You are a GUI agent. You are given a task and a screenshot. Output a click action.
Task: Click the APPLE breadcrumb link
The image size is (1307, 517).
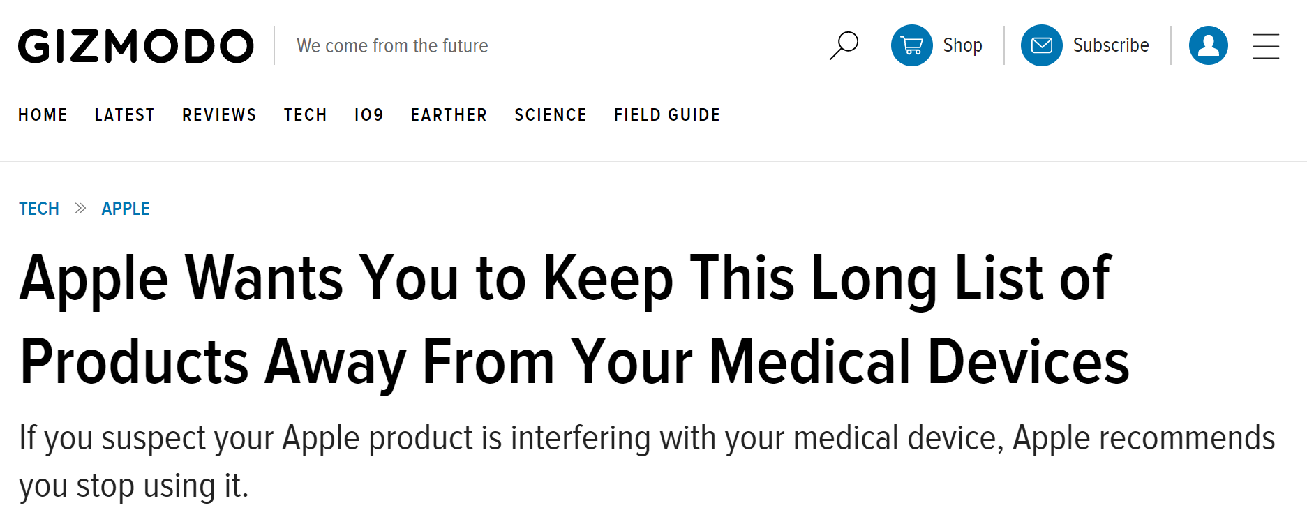(126, 209)
